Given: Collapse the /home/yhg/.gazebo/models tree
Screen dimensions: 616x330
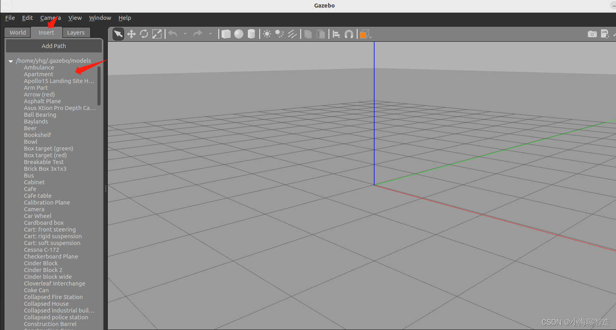Looking at the screenshot, I should coord(11,61).
